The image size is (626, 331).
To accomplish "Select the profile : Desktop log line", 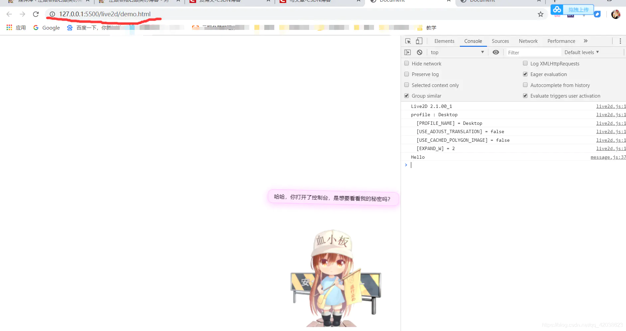I will (434, 115).
